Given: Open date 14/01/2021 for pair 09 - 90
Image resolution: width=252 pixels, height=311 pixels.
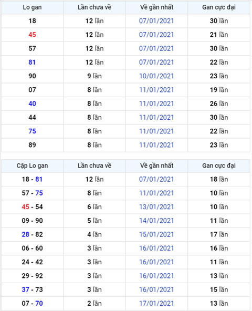Looking at the screenshot, I should pyautogui.click(x=156, y=221).
